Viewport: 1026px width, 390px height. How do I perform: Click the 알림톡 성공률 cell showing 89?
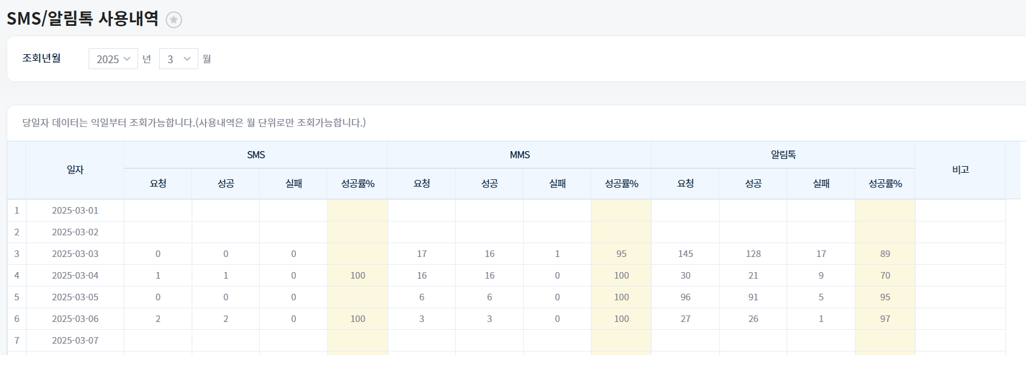[x=884, y=254]
